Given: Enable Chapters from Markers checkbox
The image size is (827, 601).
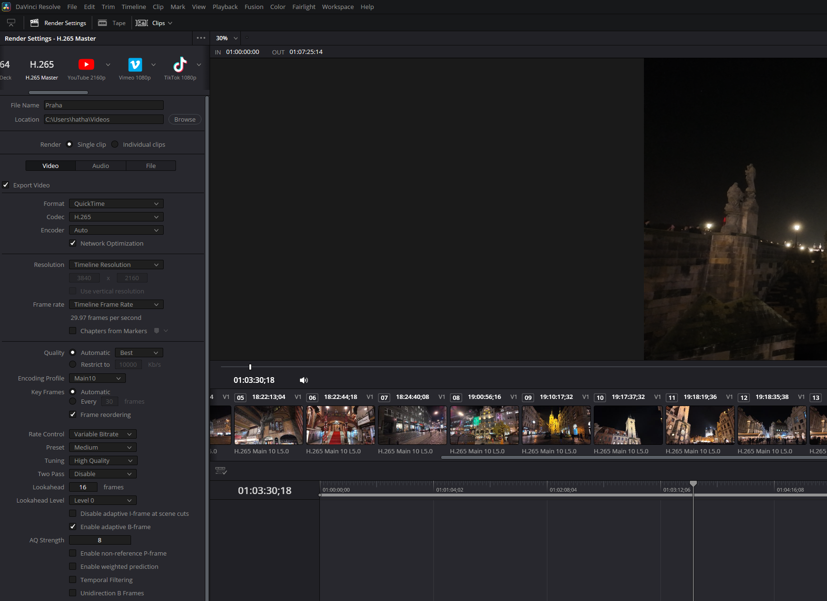Looking at the screenshot, I should coord(73,331).
